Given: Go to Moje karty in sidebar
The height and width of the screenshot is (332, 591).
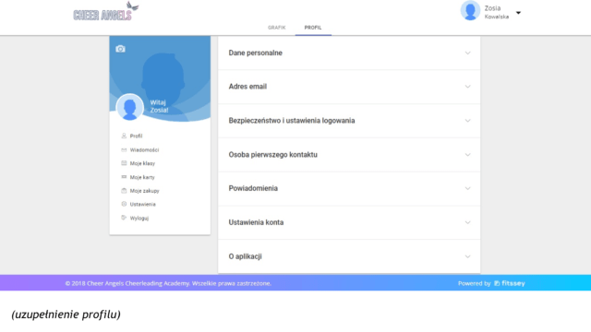Looking at the screenshot, I should (142, 177).
